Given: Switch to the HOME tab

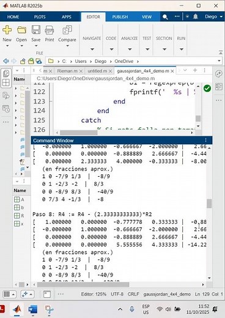Looking at the screenshot, I should click(x=13, y=17).
